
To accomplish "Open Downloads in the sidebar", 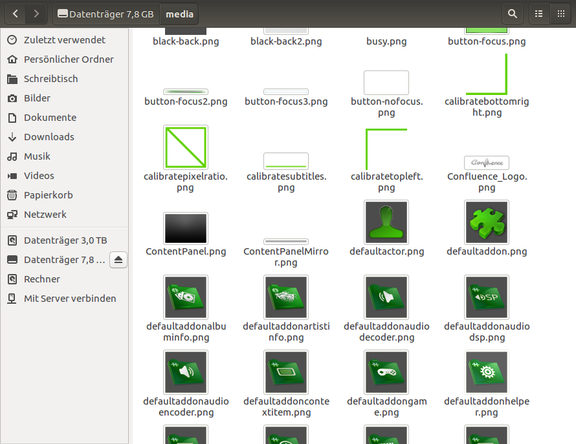I will (x=64, y=137).
